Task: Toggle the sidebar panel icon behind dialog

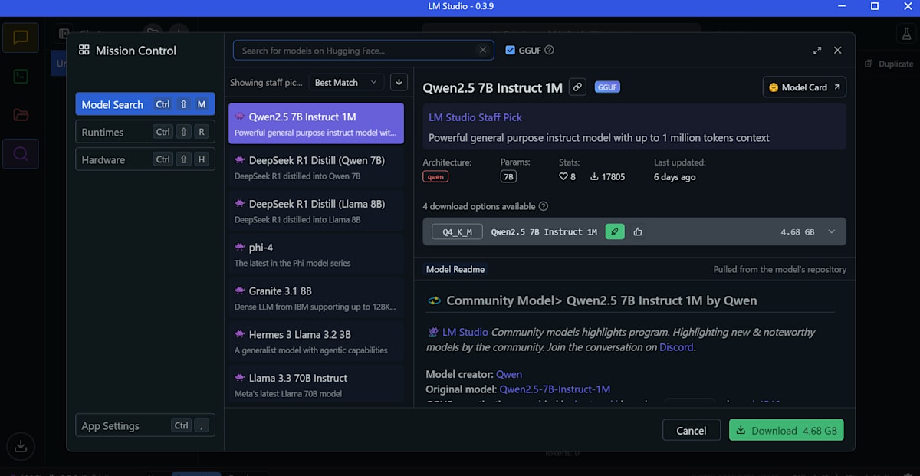Action: [64, 34]
